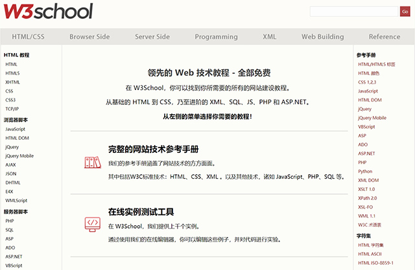The height and width of the screenshot is (270, 415).
Task: Open the CSS 1,2,3 reference link
Action: coord(367,82)
